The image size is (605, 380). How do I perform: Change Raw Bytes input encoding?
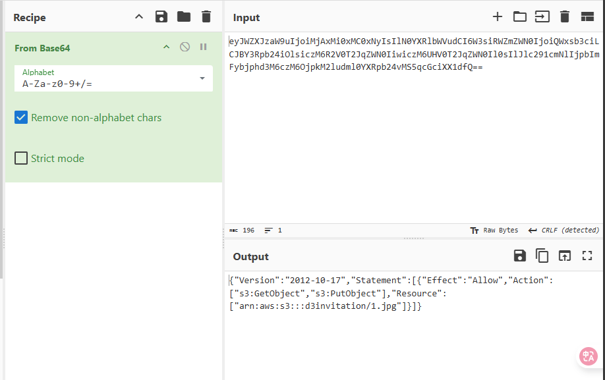click(494, 231)
